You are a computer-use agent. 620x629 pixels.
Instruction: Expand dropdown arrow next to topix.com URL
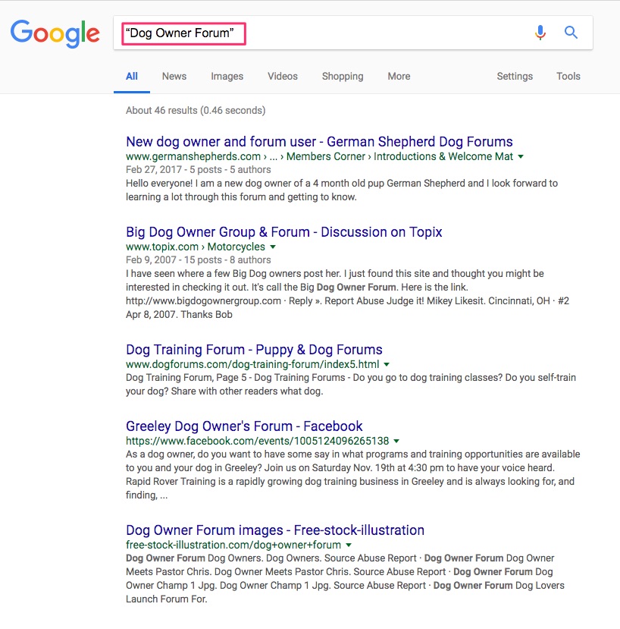coord(273,247)
